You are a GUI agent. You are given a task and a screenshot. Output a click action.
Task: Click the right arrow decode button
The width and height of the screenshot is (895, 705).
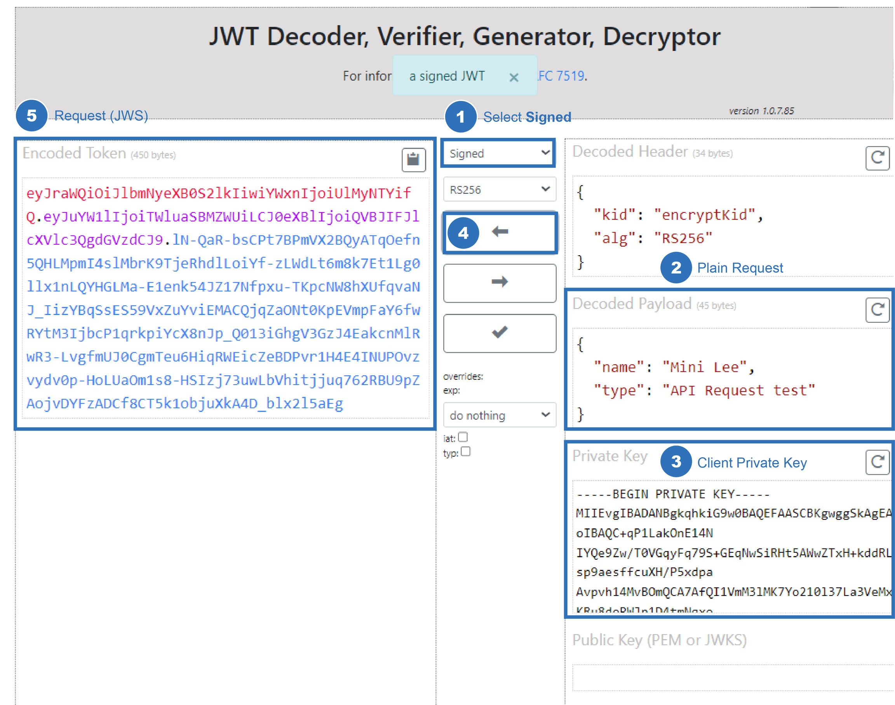[x=500, y=283]
